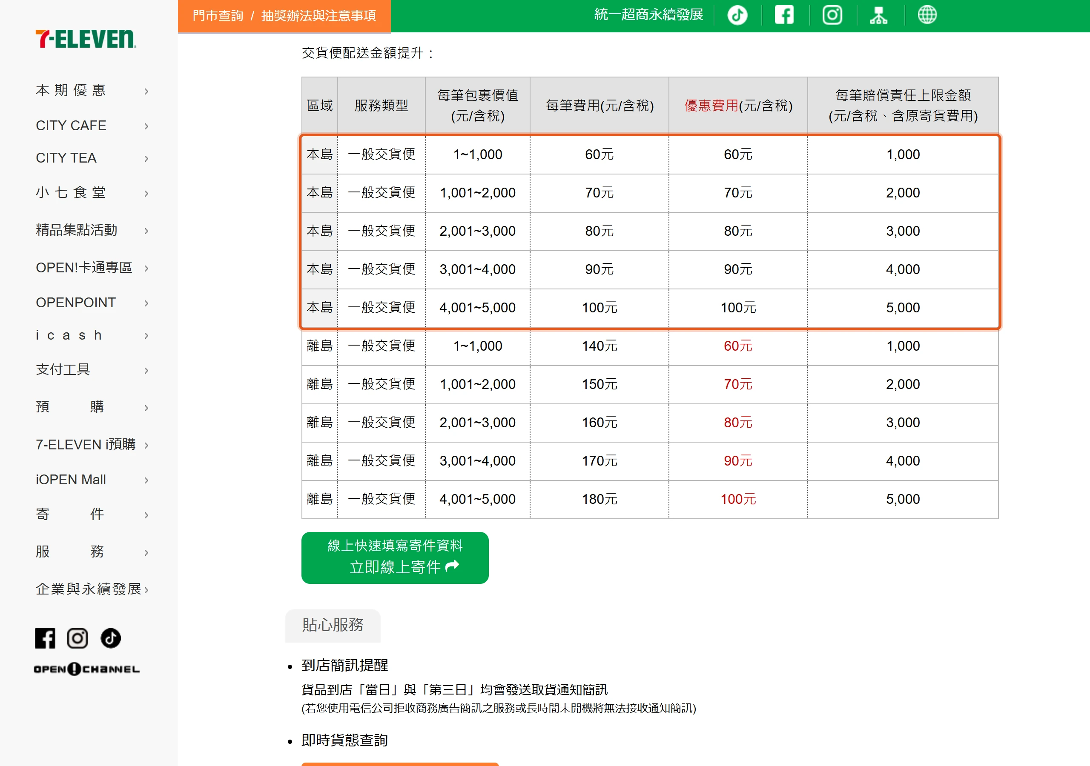Image resolution: width=1090 pixels, height=766 pixels.
Task: Open the 服務 menu item
Action: (x=92, y=552)
